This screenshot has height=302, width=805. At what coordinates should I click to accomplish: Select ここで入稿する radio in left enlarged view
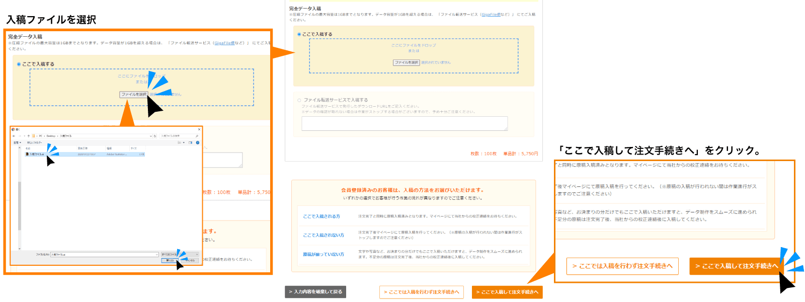pos(19,64)
